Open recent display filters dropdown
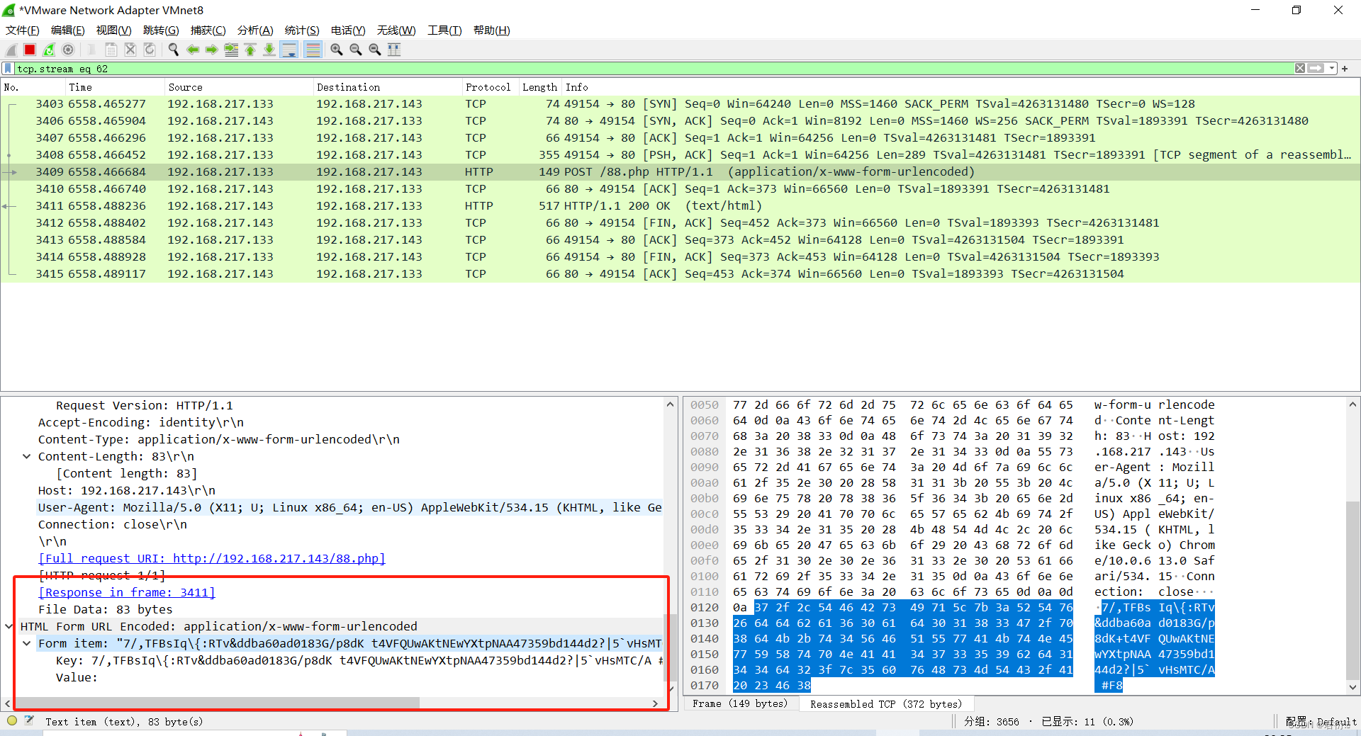 coord(1332,69)
